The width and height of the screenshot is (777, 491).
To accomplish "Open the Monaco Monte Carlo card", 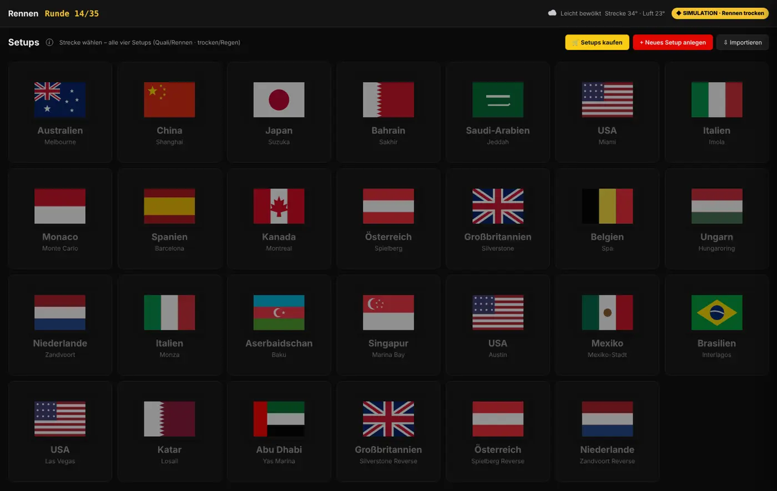I will pyautogui.click(x=60, y=219).
